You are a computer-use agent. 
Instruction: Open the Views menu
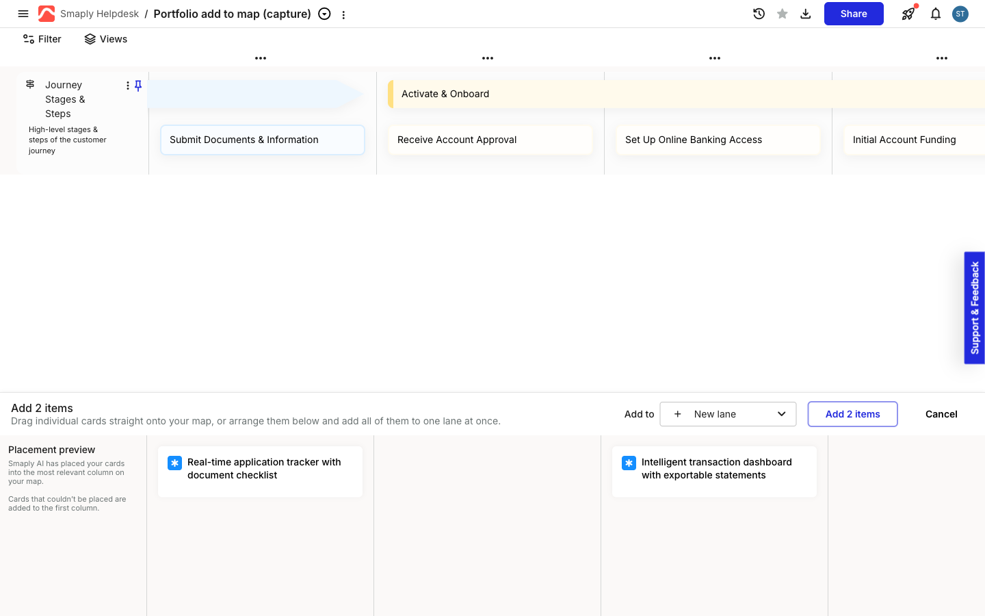[106, 39]
